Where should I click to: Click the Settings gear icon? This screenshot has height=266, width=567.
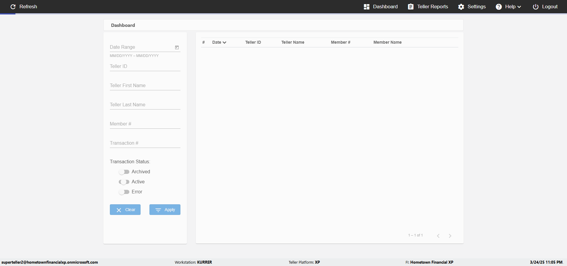461,6
